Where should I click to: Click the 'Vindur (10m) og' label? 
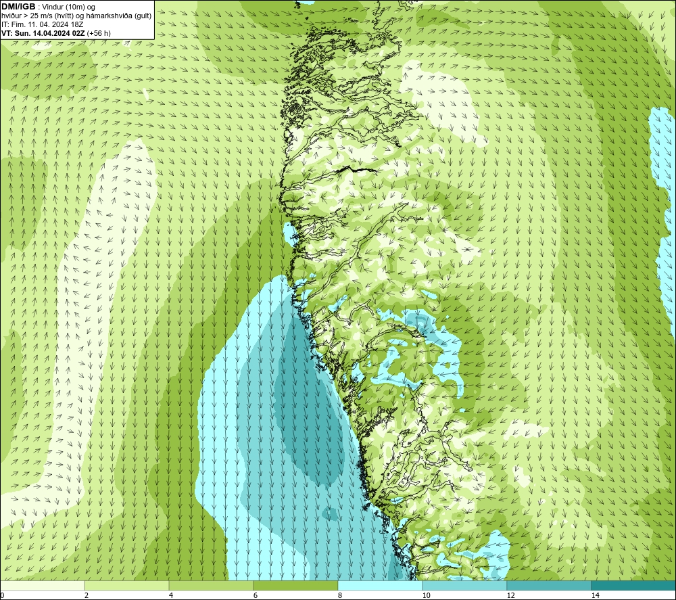click(x=69, y=7)
